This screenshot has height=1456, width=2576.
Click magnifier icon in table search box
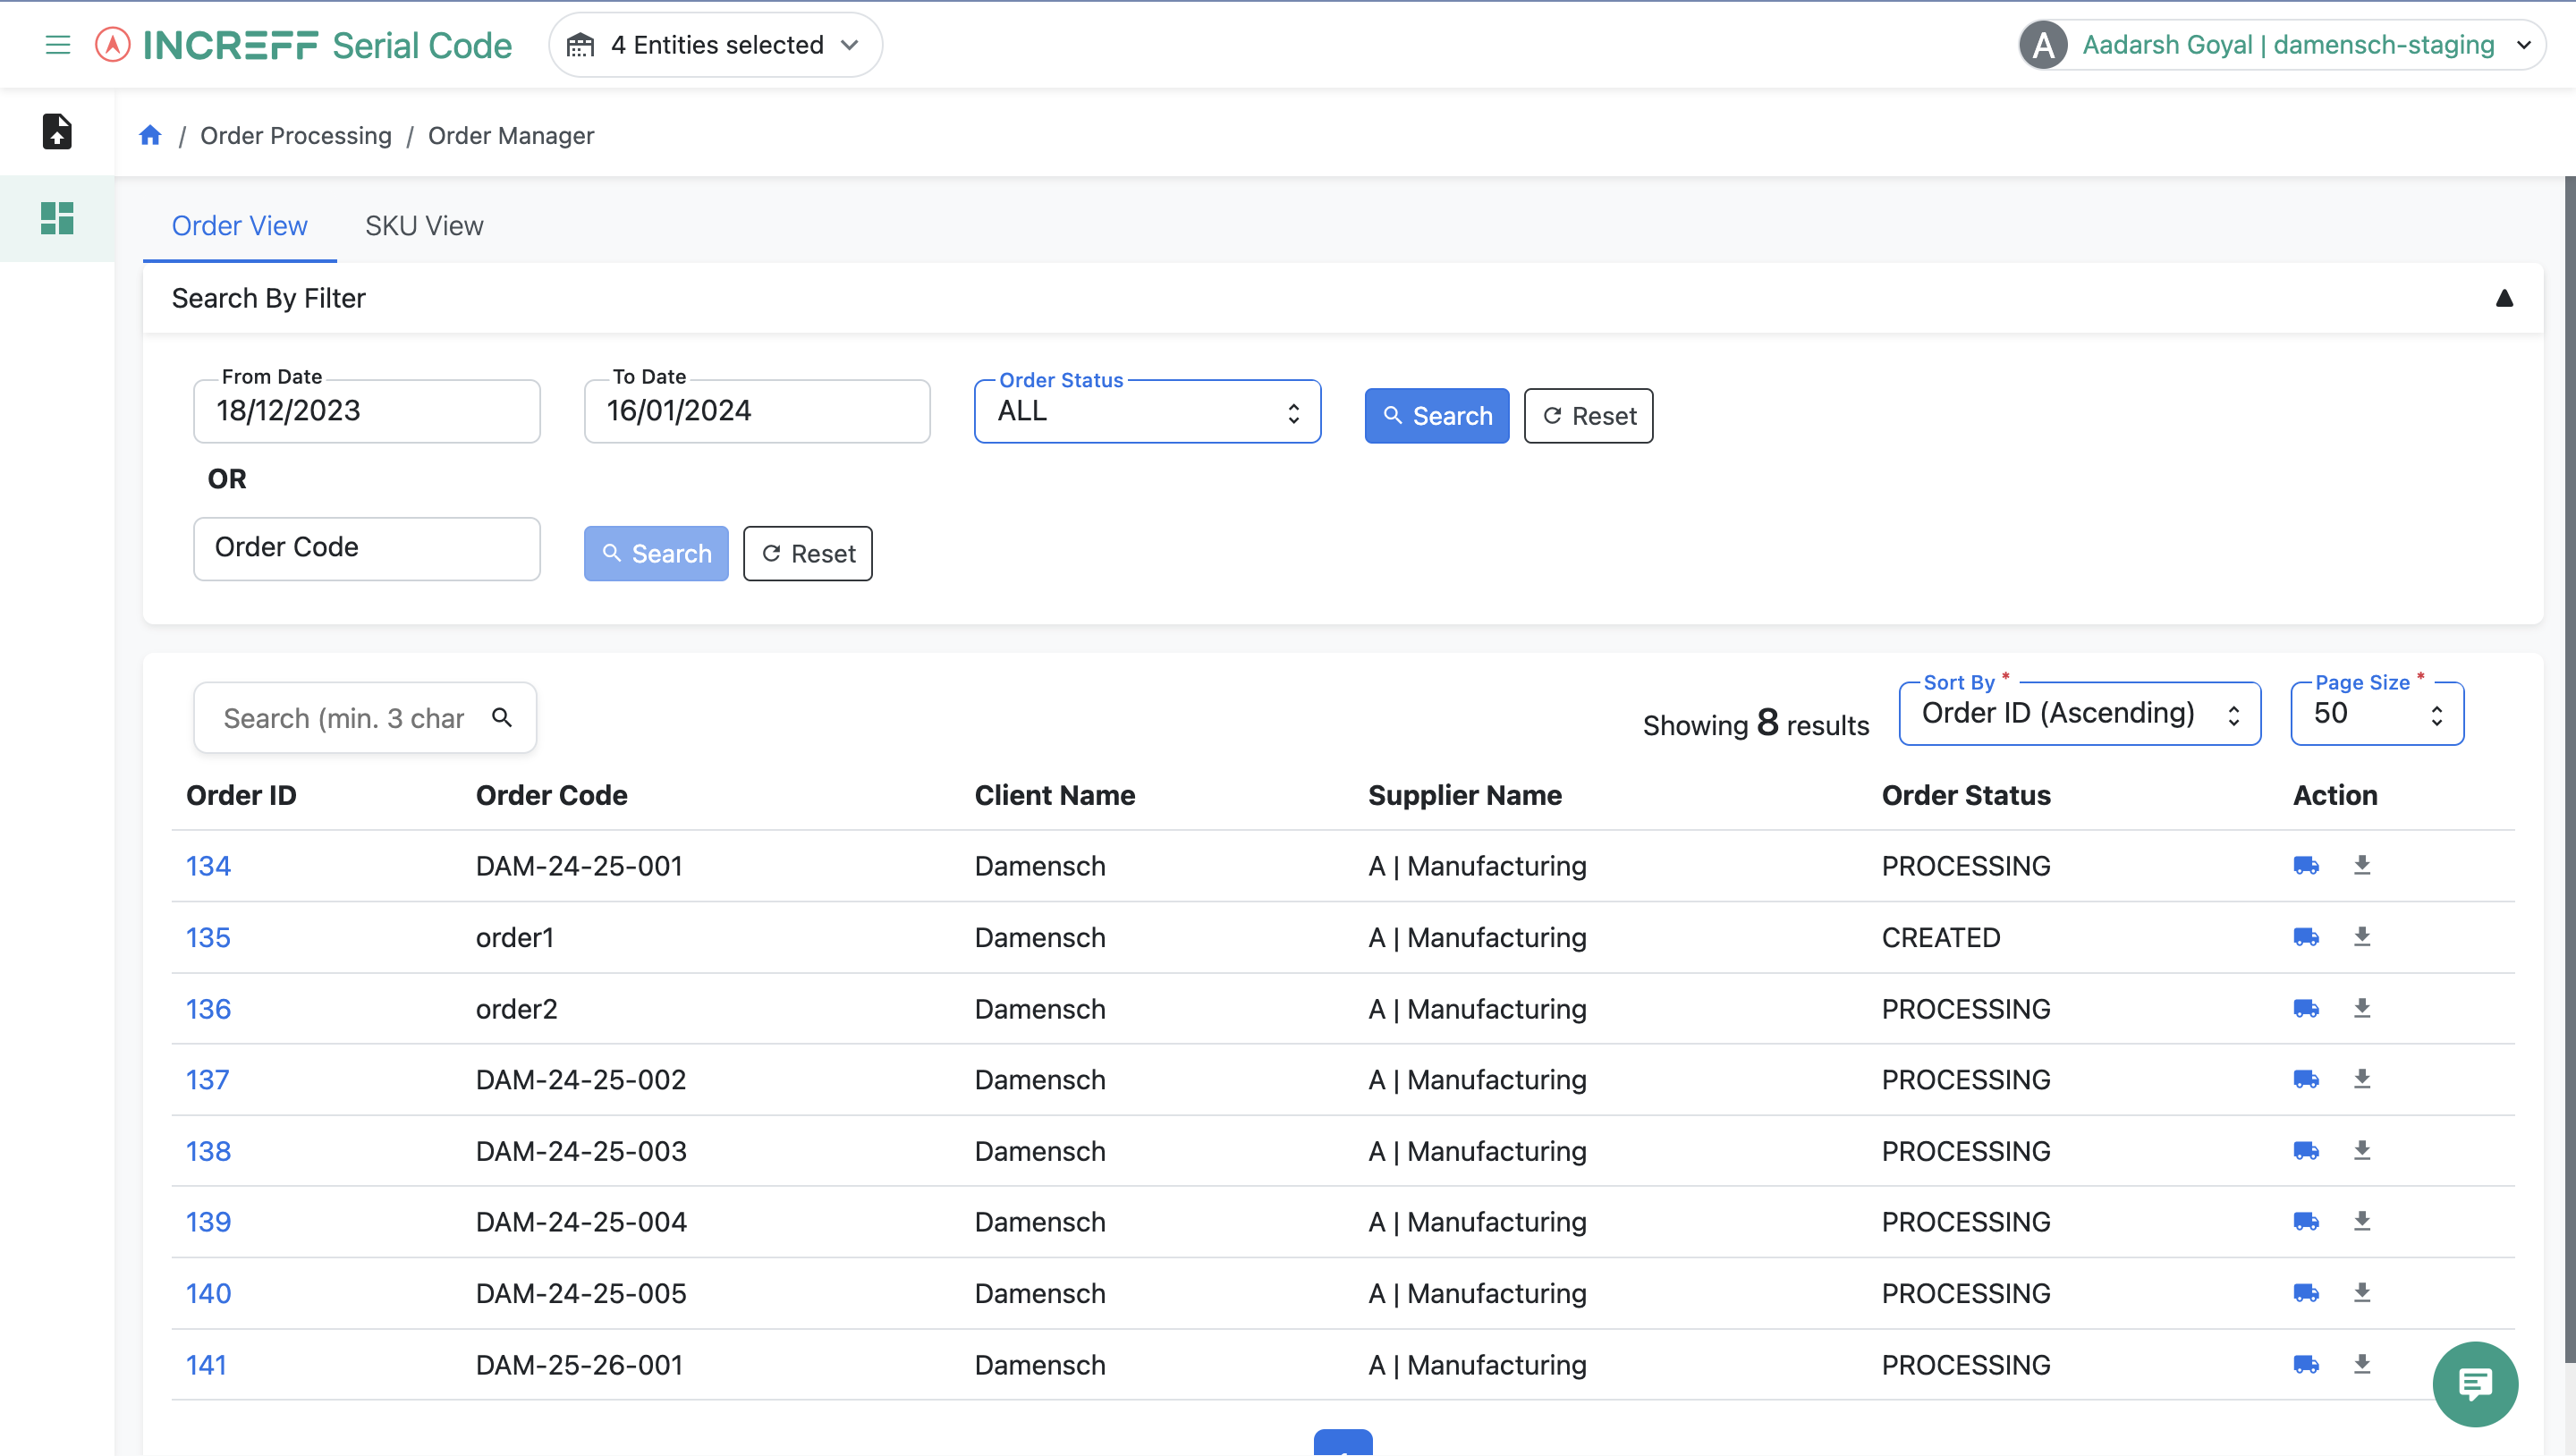tap(502, 717)
